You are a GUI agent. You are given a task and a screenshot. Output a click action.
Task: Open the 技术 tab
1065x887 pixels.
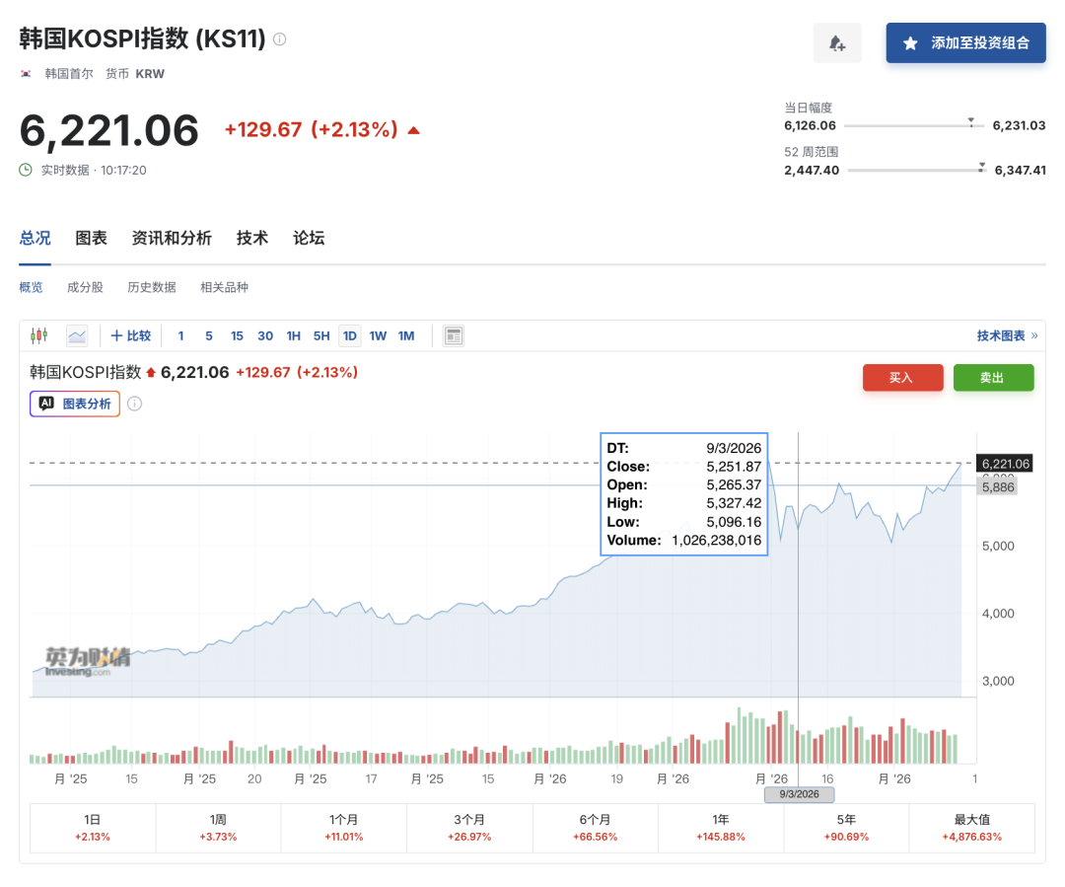(x=252, y=238)
